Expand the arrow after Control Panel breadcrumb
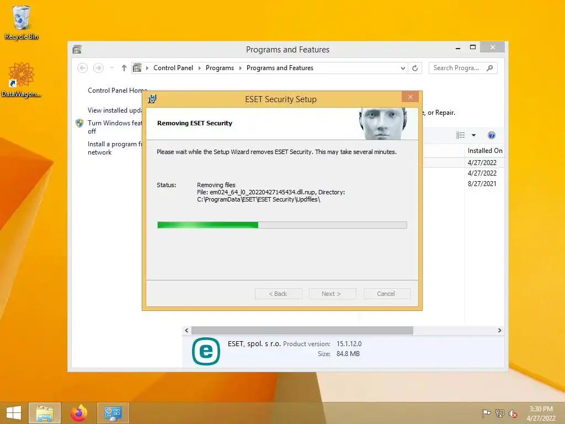This screenshot has height=424, width=565. (x=200, y=68)
